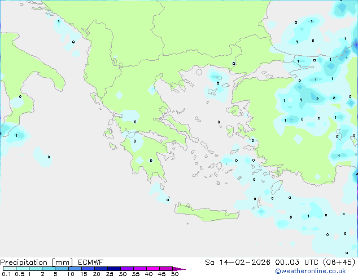Choose the 20–25 mm legend color swatch
This screenshot has width=358, height=276.
pyautogui.click(x=101, y=269)
